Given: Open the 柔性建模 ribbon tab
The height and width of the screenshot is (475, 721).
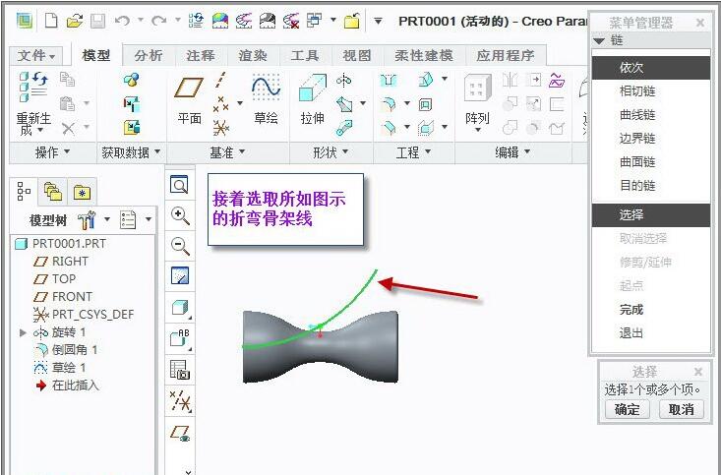Looking at the screenshot, I should tap(424, 55).
